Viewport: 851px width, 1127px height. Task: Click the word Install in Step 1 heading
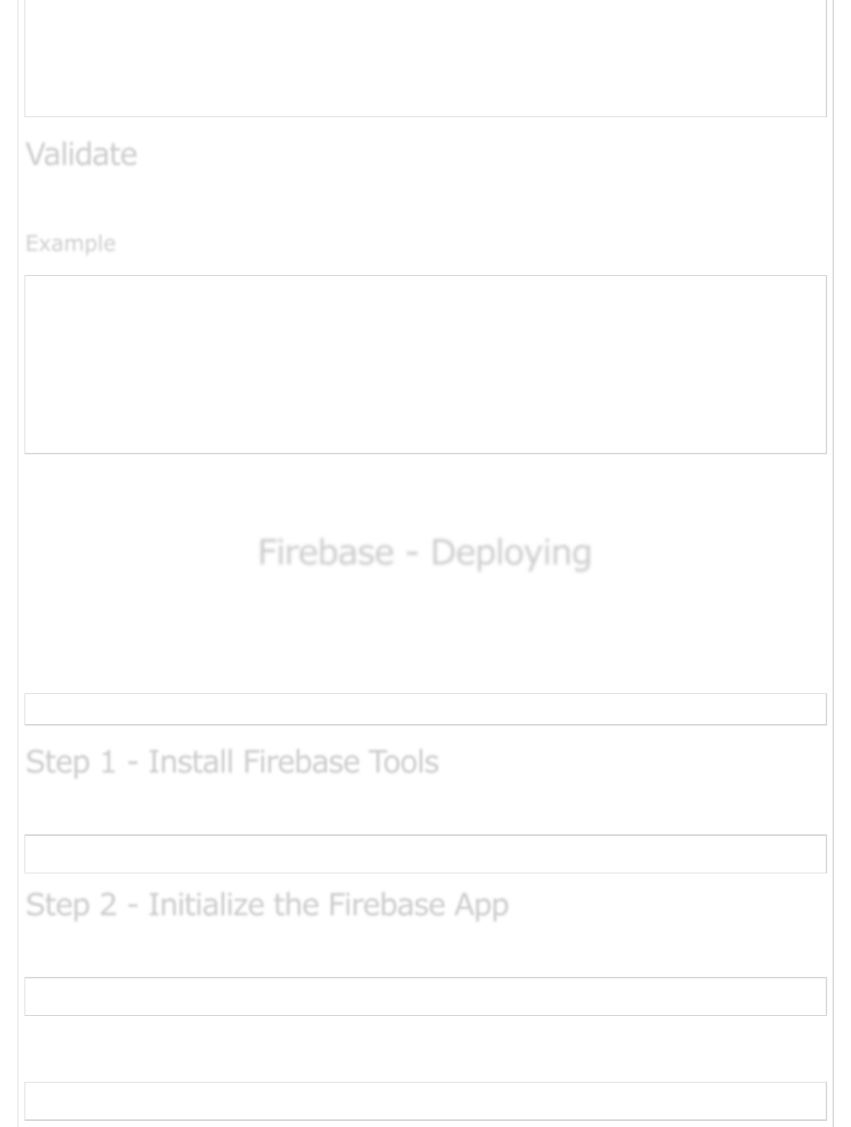coord(190,762)
